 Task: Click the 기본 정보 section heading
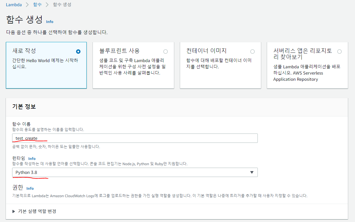tap(24, 106)
